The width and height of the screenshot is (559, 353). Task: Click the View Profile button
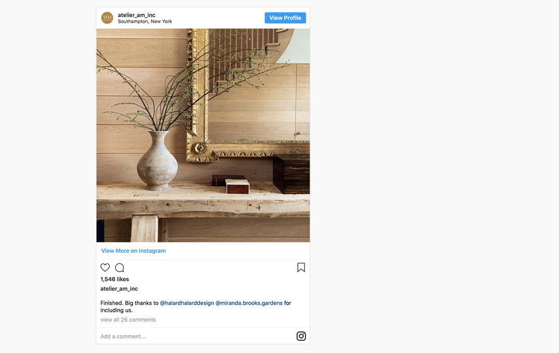point(285,18)
